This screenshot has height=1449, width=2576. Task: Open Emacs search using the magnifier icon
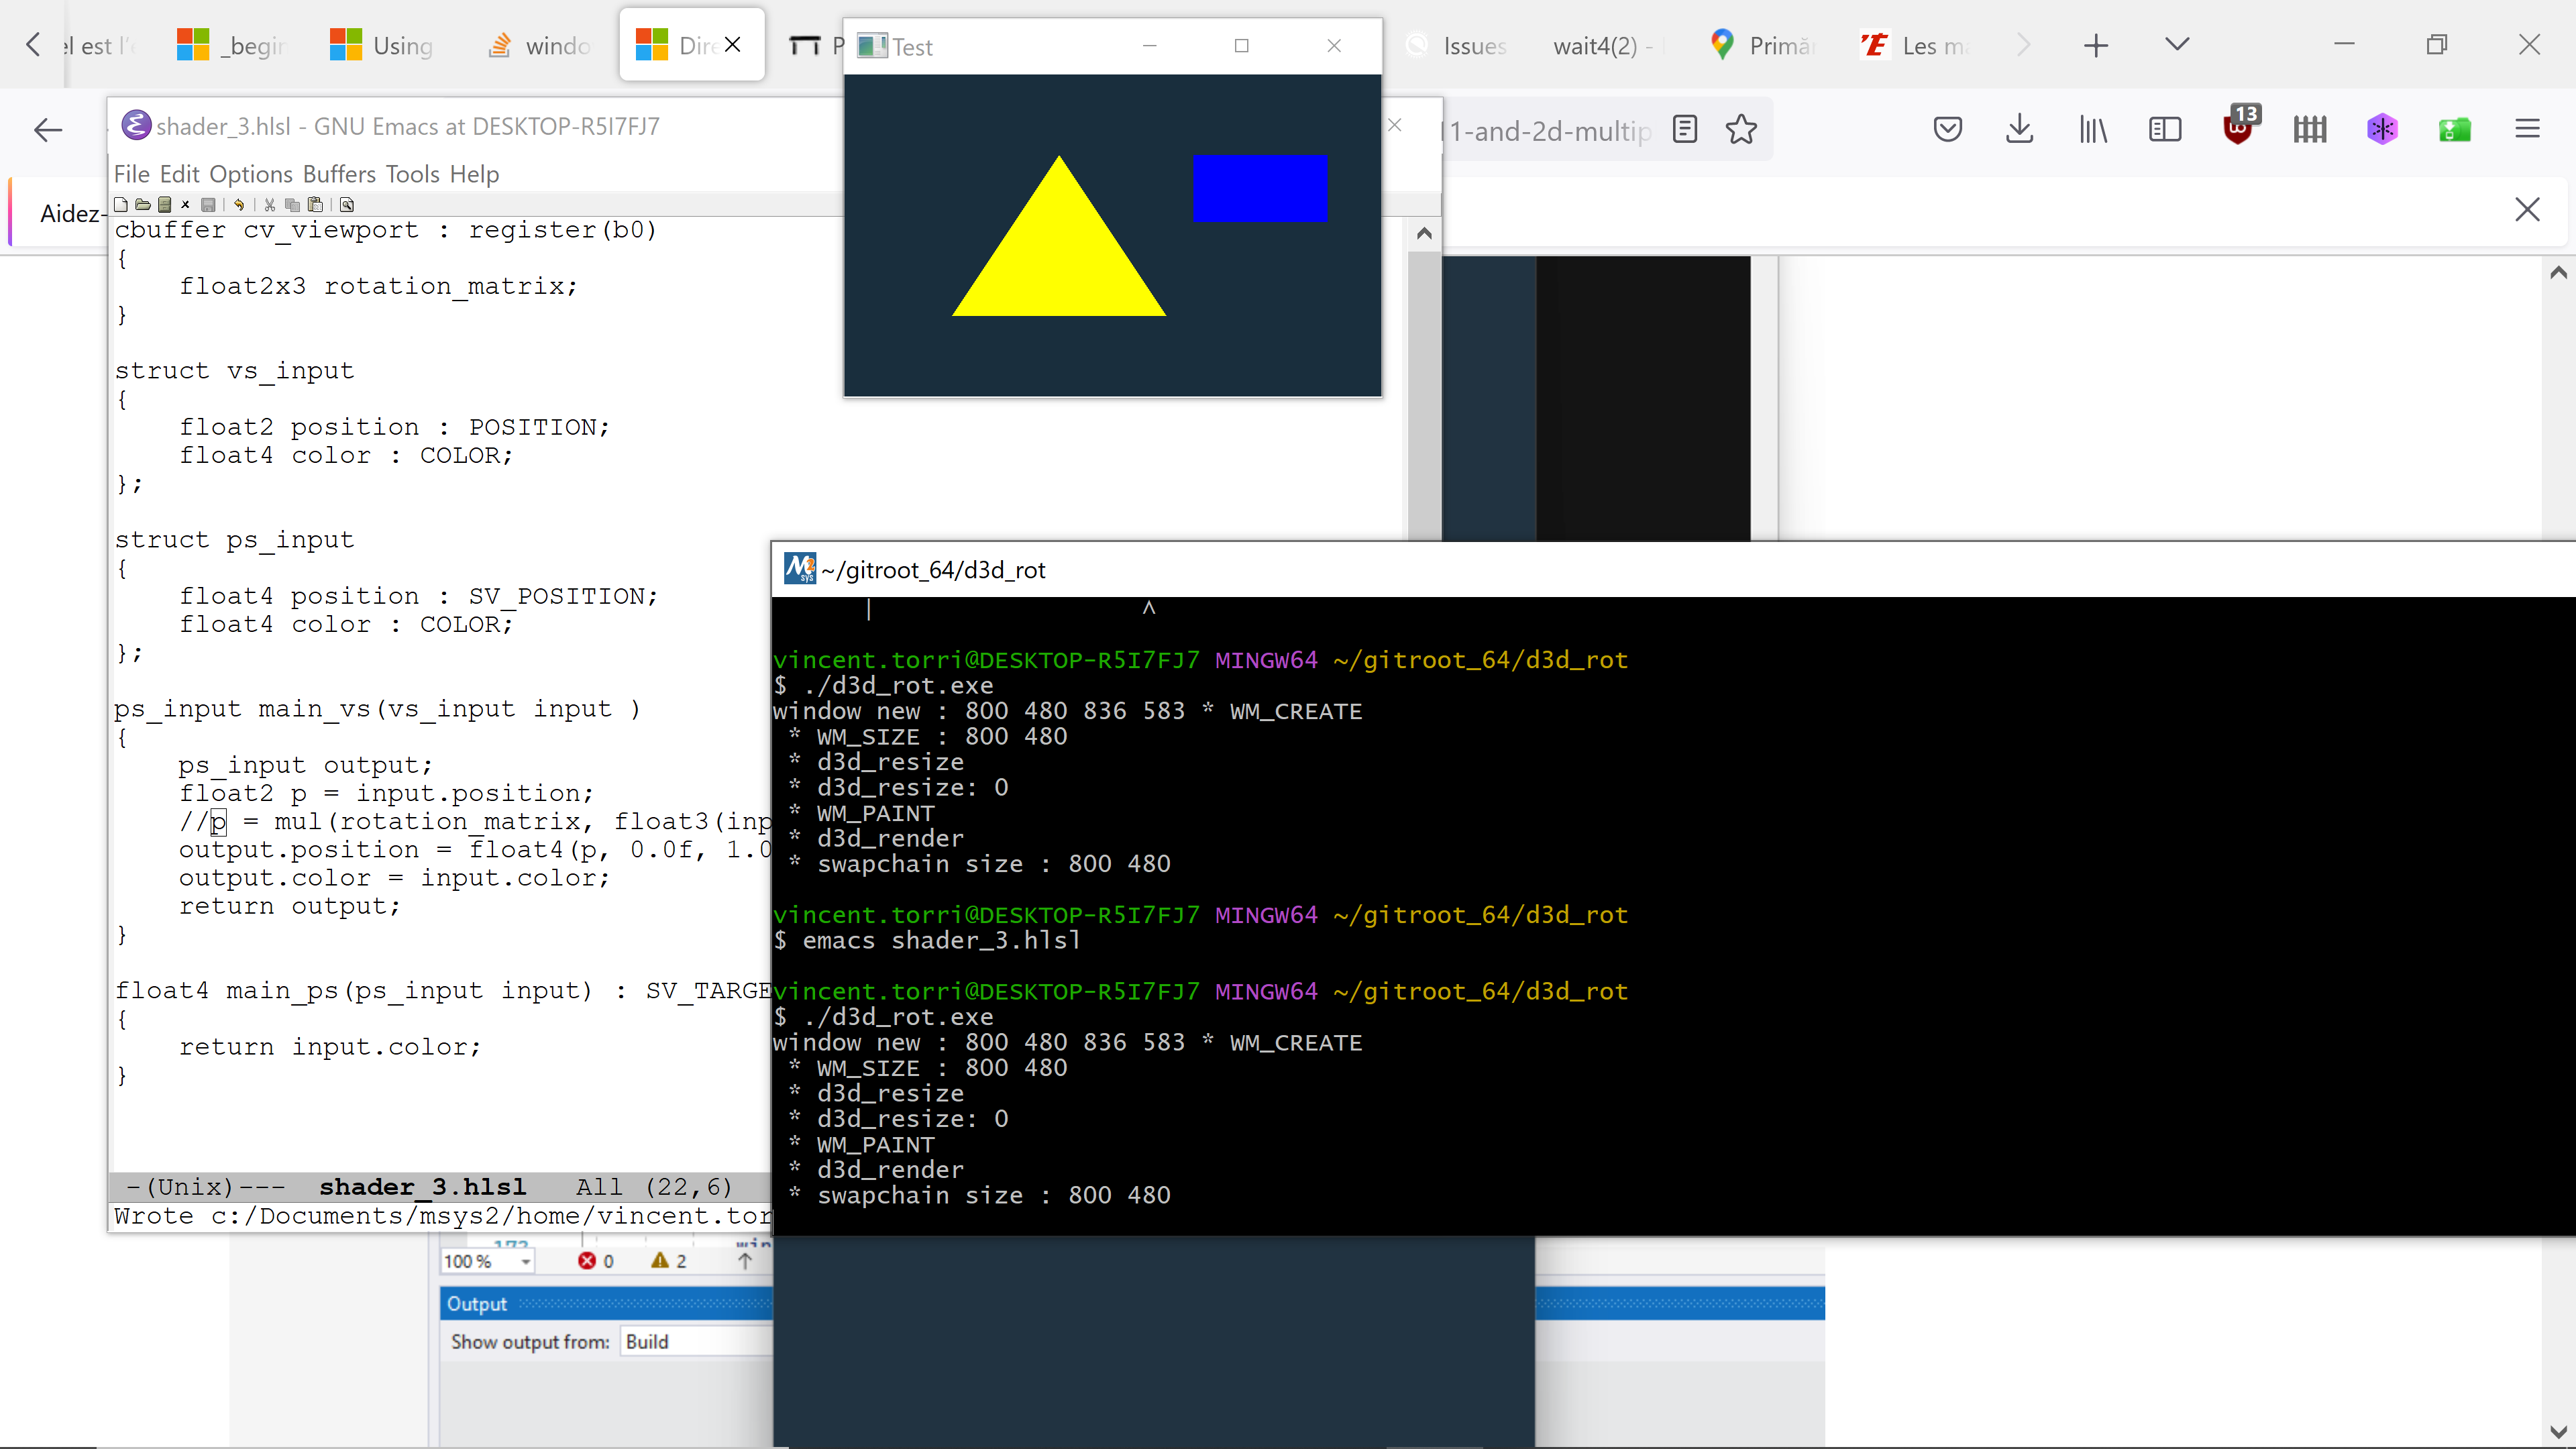347,205
